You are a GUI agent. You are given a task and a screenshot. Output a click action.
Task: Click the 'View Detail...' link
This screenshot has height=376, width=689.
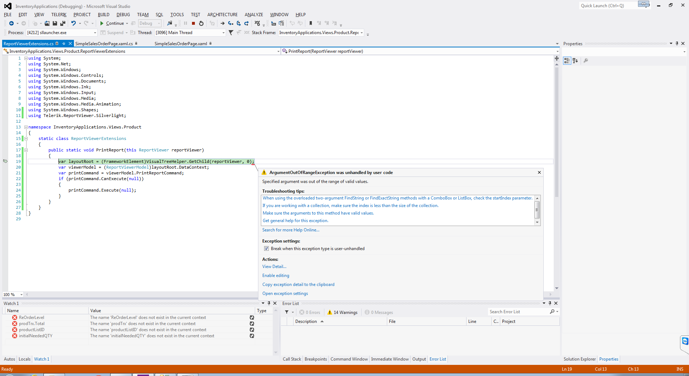click(274, 267)
